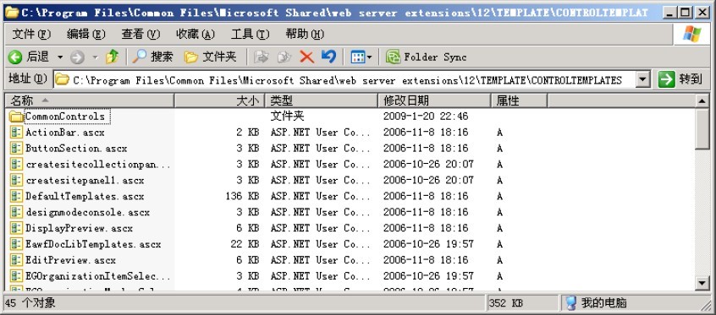The image size is (716, 315).
Task: Select the ActionBar.ascx file name
Action: (65, 133)
